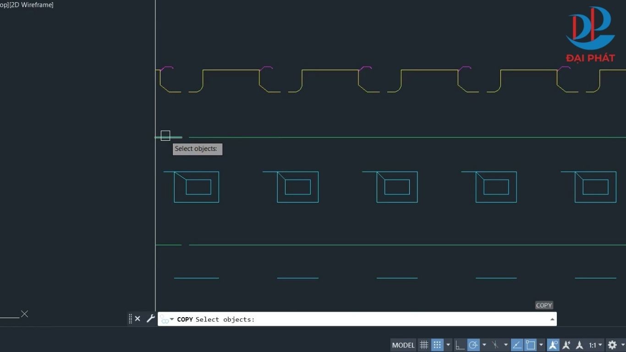The width and height of the screenshot is (626, 352).
Task: Expand snap mode settings dropdown arrow
Action: pos(448,345)
